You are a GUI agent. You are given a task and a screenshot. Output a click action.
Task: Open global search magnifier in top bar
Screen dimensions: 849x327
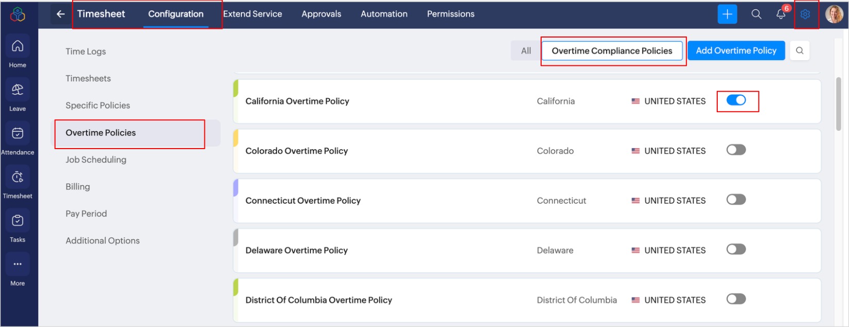tap(756, 14)
